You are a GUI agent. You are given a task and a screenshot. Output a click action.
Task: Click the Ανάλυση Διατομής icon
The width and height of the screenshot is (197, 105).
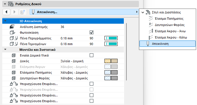[12, 27]
